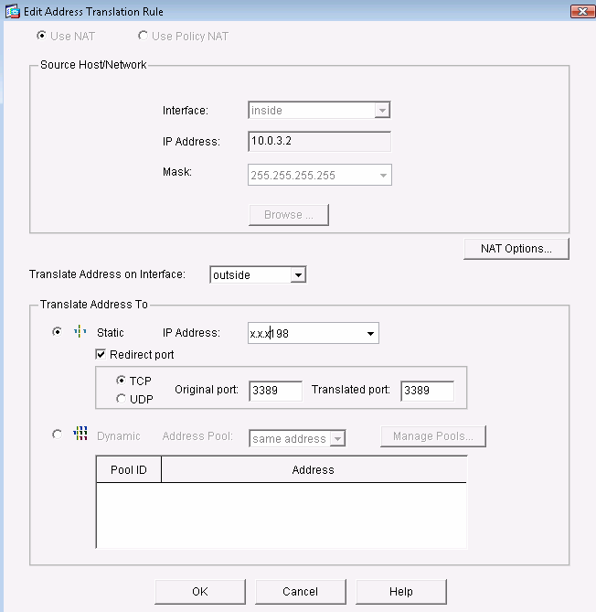
Task: Click the Manage Pools... button
Action: [x=433, y=436]
